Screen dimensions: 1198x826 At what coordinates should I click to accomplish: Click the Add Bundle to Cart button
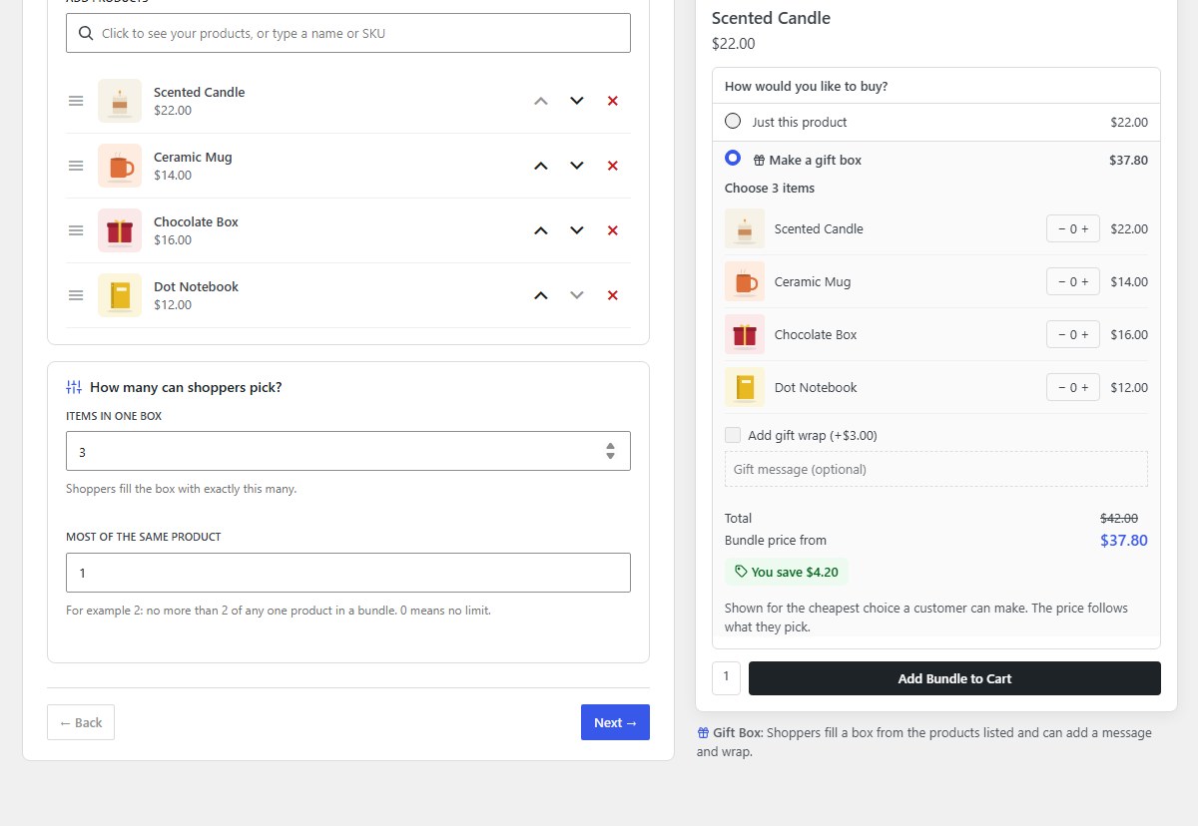pos(954,678)
